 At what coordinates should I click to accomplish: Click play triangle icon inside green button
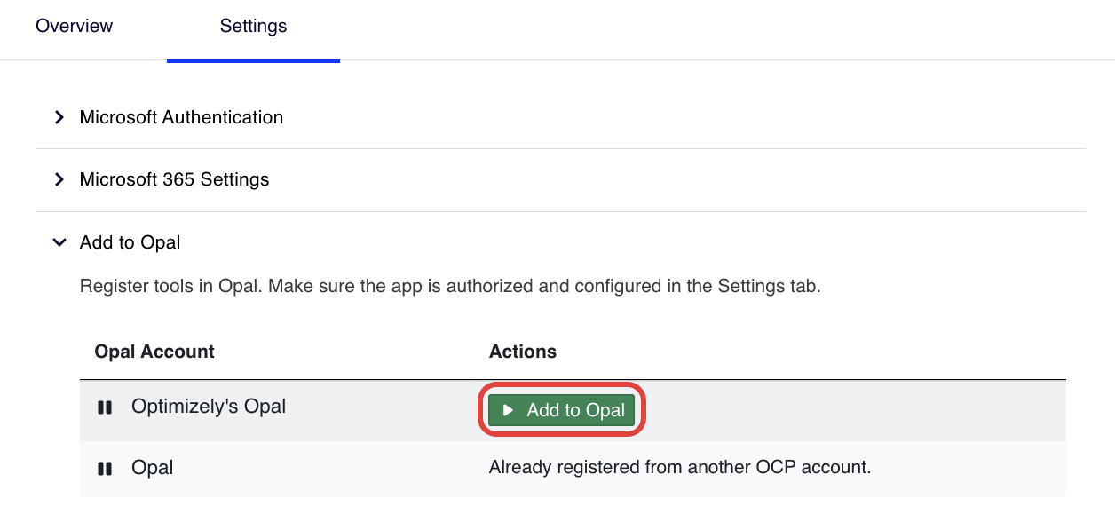pos(508,410)
